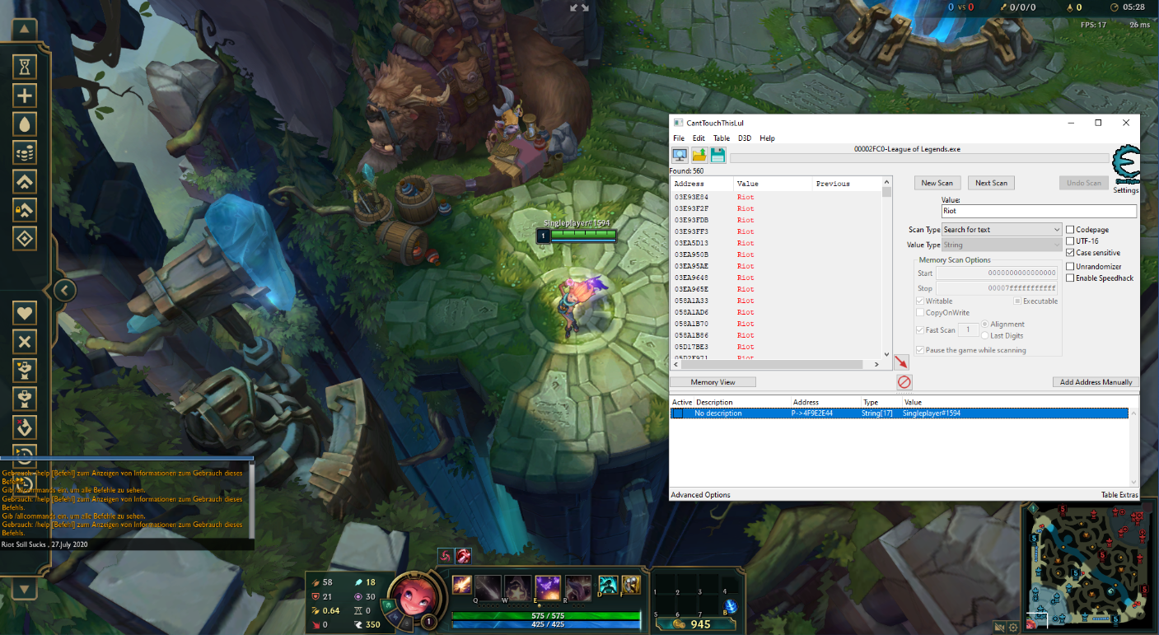
Task: Open the D3D menu
Action: tap(744, 138)
